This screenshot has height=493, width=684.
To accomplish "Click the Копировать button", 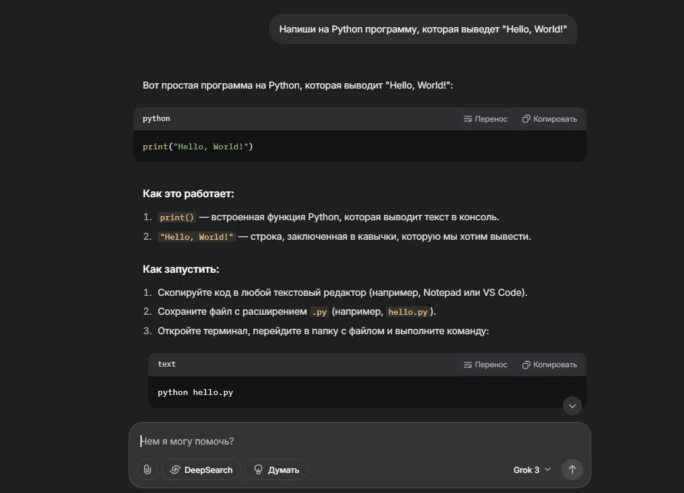I will coord(549,118).
